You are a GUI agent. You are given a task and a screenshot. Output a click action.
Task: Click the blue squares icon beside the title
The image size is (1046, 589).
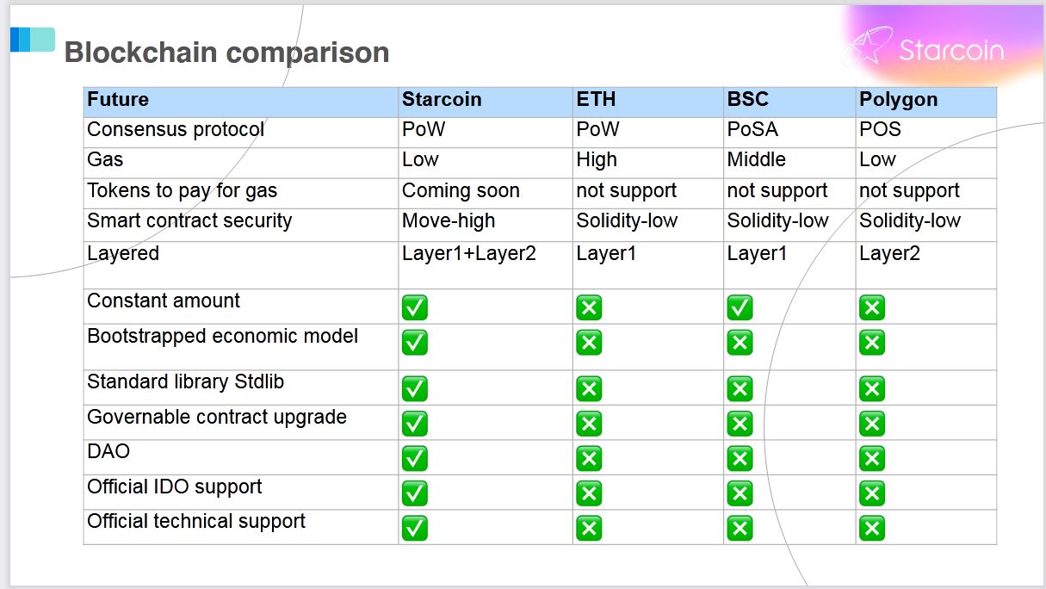33,40
